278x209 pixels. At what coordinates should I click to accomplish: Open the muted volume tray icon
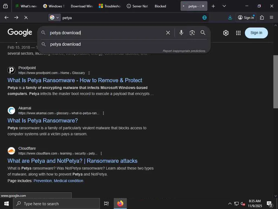[243, 204]
